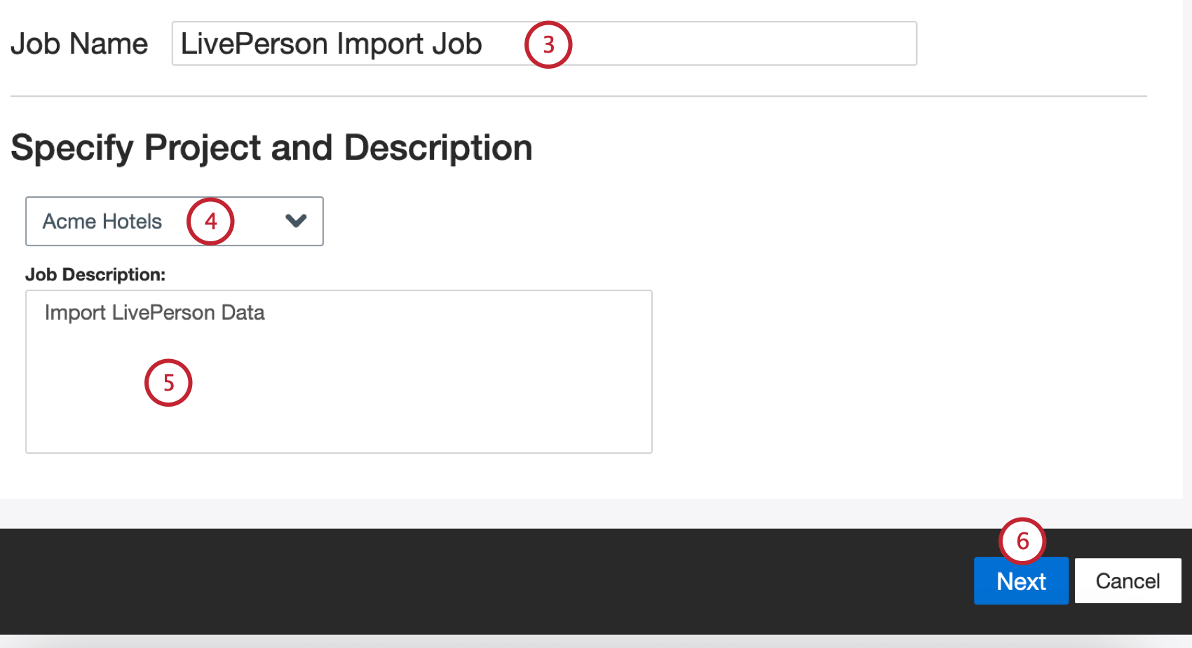
Task: Click the chevron icon on the project selector
Action: pyautogui.click(x=295, y=221)
